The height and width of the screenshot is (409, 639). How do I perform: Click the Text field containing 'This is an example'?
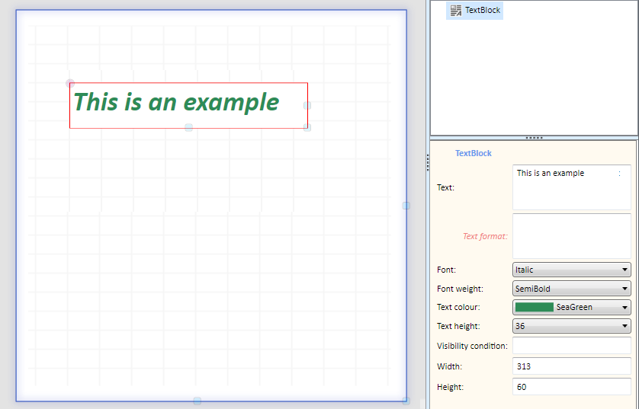click(x=572, y=187)
